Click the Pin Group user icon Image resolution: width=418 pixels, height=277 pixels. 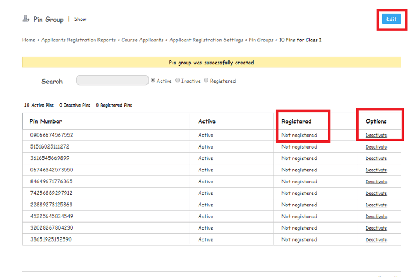coord(26,19)
